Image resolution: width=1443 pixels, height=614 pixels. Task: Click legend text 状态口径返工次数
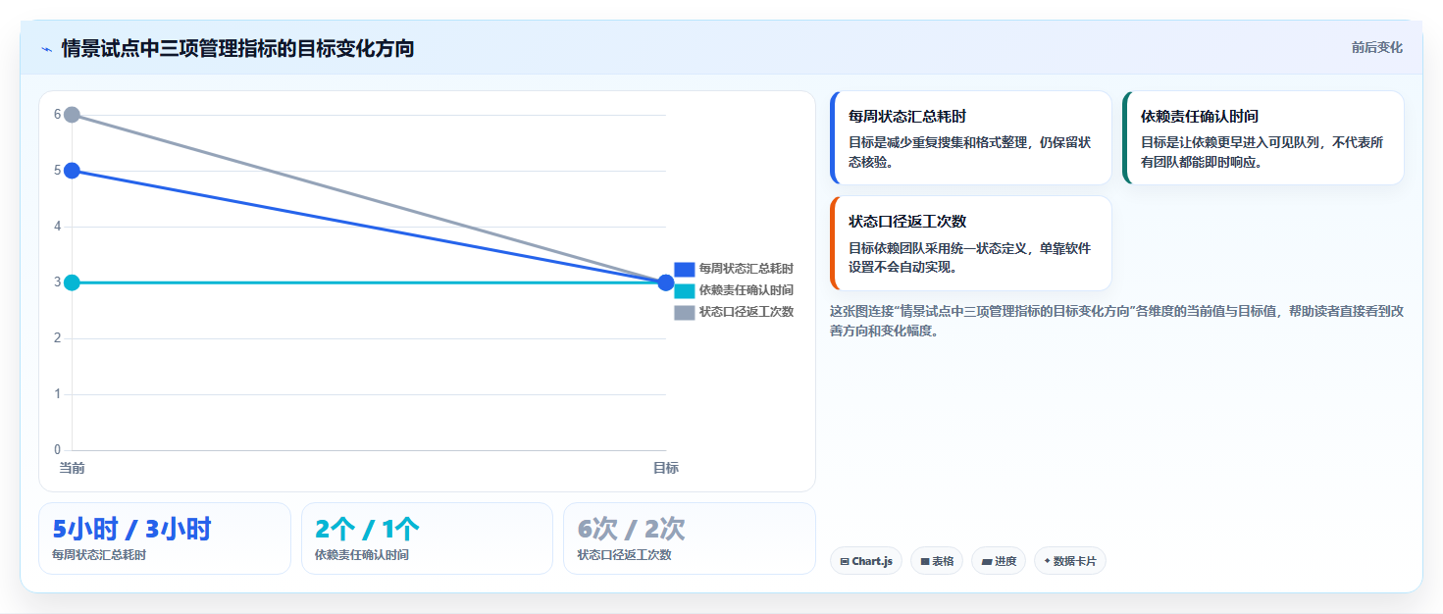pos(747,312)
